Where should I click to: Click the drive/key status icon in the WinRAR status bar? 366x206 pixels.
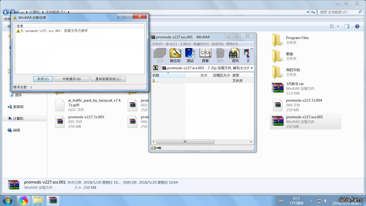[x=156, y=148]
